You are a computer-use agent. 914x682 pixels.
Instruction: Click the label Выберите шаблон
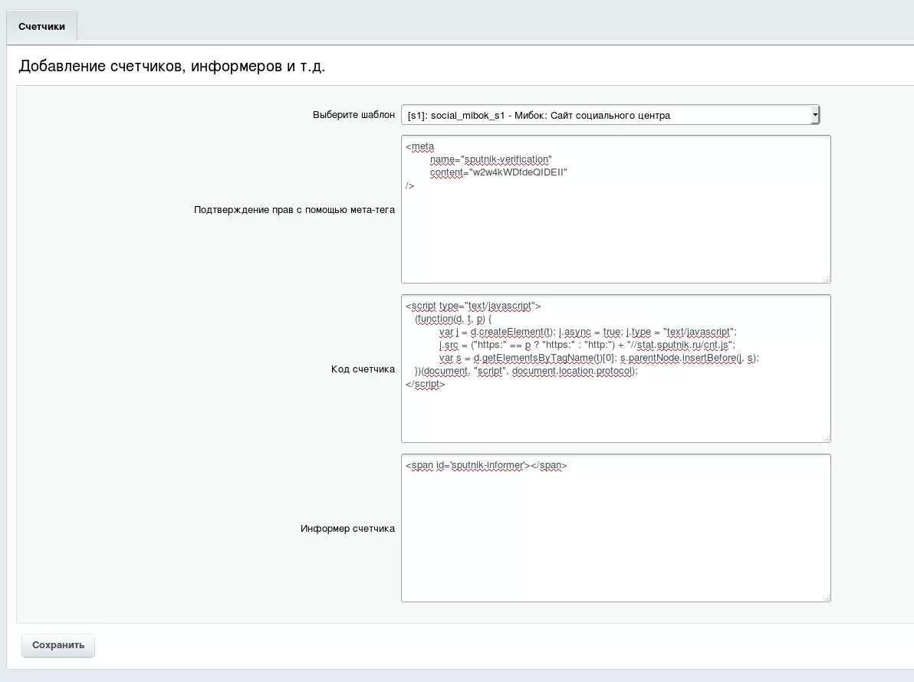pos(353,115)
